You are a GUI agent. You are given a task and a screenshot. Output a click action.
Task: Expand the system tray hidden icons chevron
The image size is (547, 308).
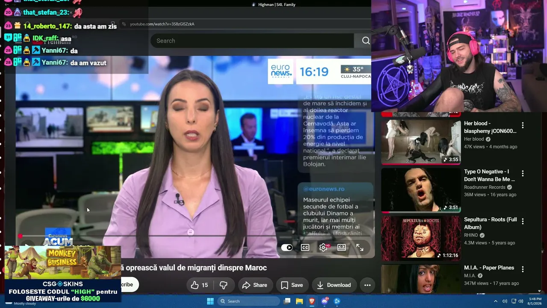[x=496, y=301]
